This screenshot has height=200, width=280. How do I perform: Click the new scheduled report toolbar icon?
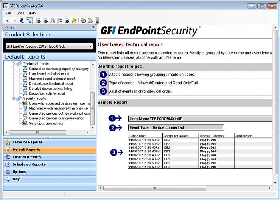(90, 21)
